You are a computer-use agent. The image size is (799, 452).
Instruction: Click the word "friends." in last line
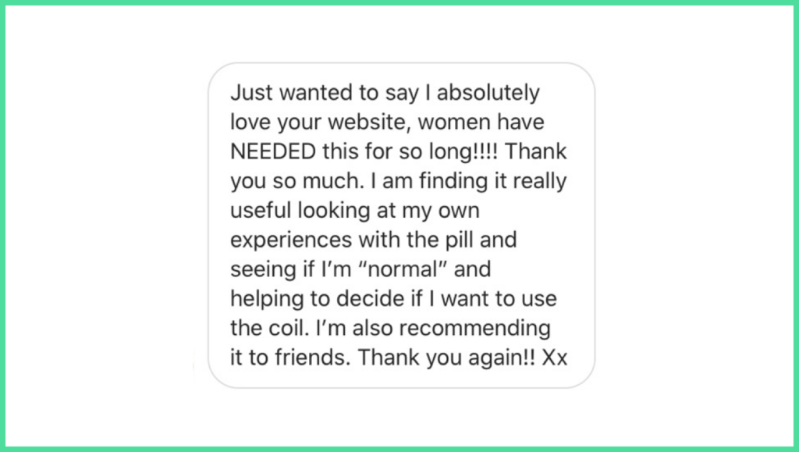[x=313, y=358]
